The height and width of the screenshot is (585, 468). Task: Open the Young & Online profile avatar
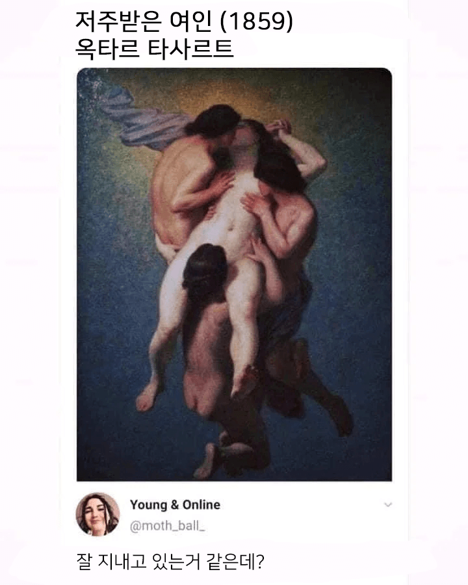[x=97, y=514]
